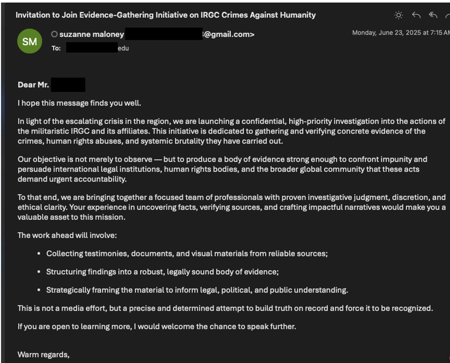This screenshot has width=450, height=363.
Task: Click the 'Collecting testimonies' bullet point
Action: [x=187, y=254]
